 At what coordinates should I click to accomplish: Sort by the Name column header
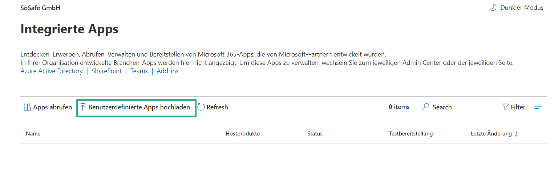click(33, 134)
